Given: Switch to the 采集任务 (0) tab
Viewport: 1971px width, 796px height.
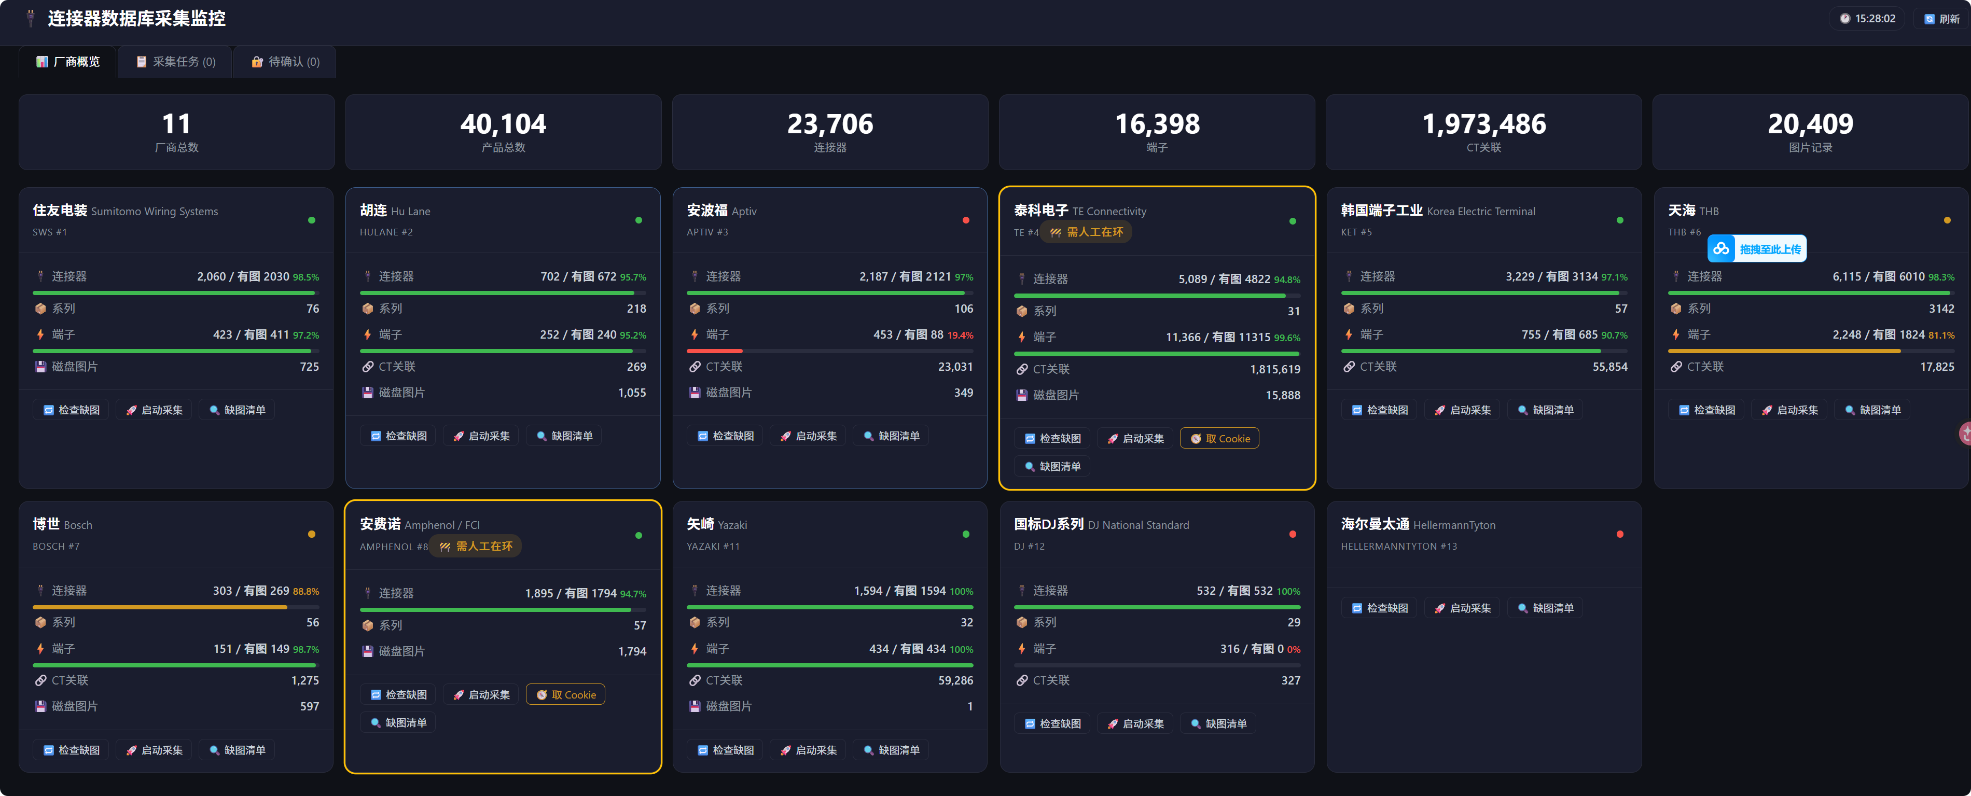Looking at the screenshot, I should point(176,62).
